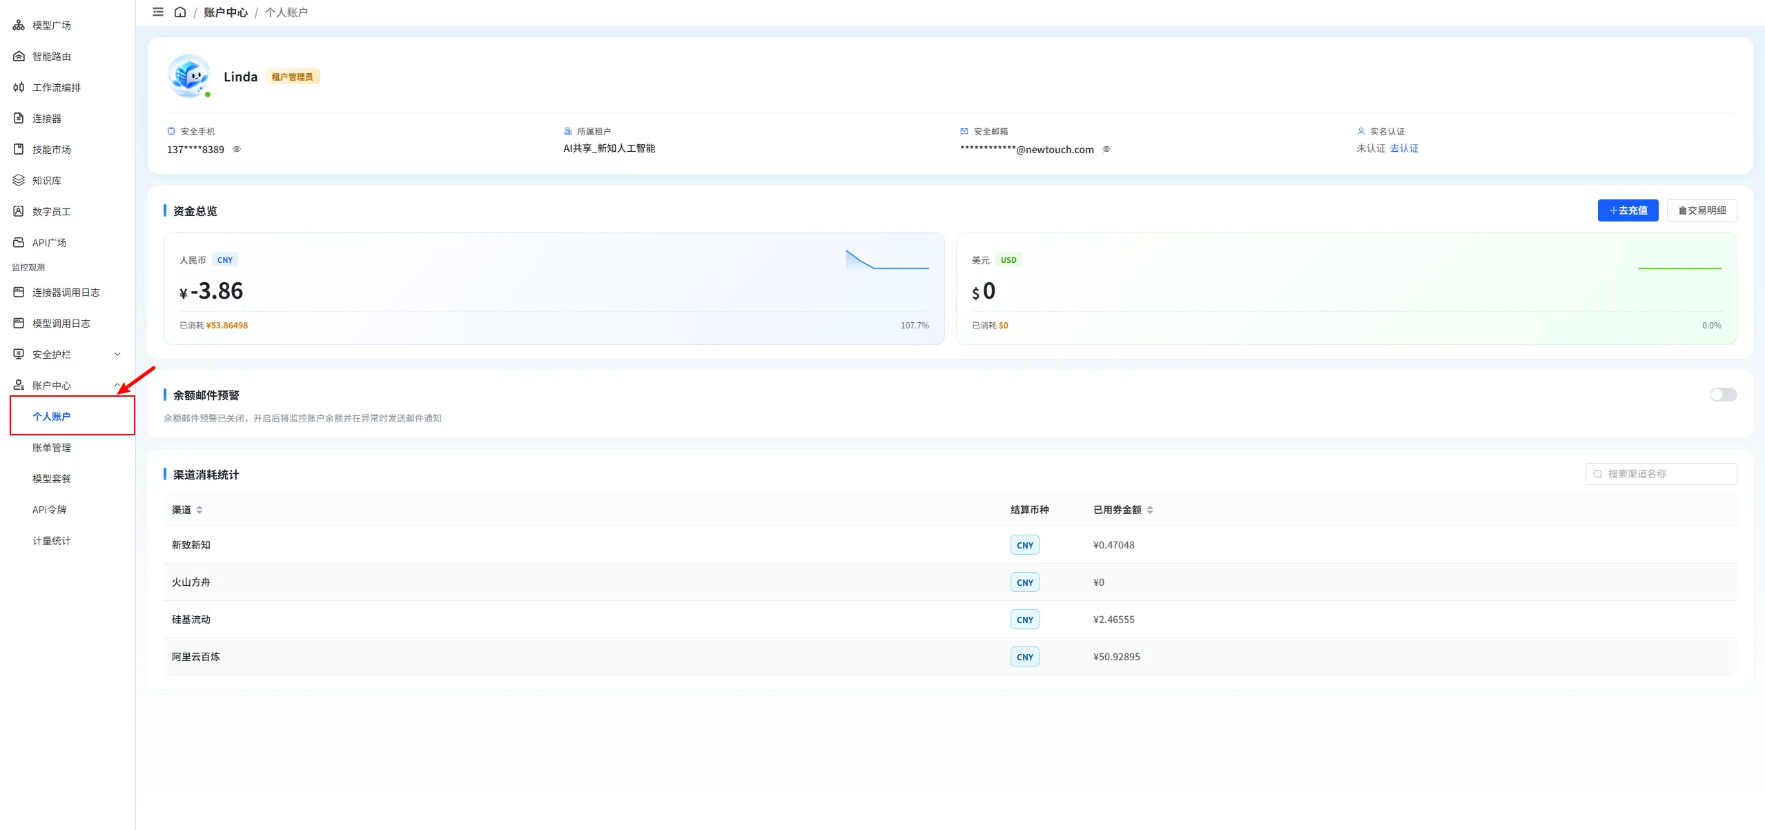Click the consumed amount ¥53.86498
This screenshot has height=830, width=1765.
[x=227, y=326]
